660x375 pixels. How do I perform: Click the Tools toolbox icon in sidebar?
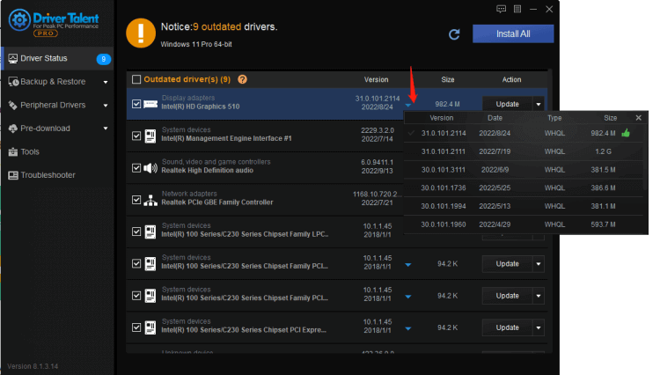coord(12,151)
